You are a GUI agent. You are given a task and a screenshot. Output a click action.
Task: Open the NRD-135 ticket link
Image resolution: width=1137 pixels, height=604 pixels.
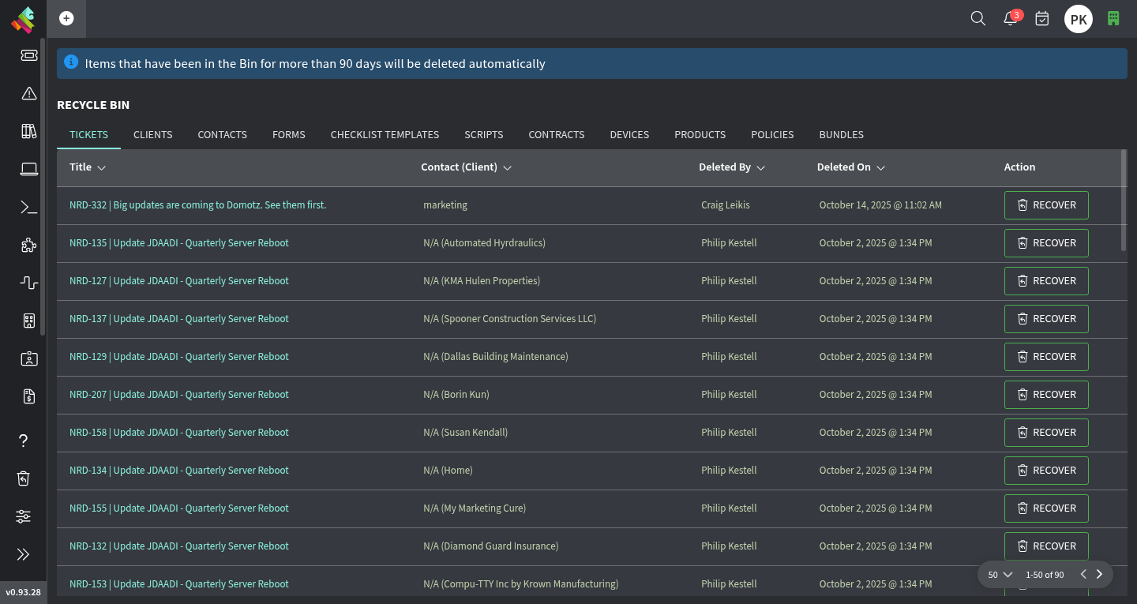pyautogui.click(x=178, y=243)
